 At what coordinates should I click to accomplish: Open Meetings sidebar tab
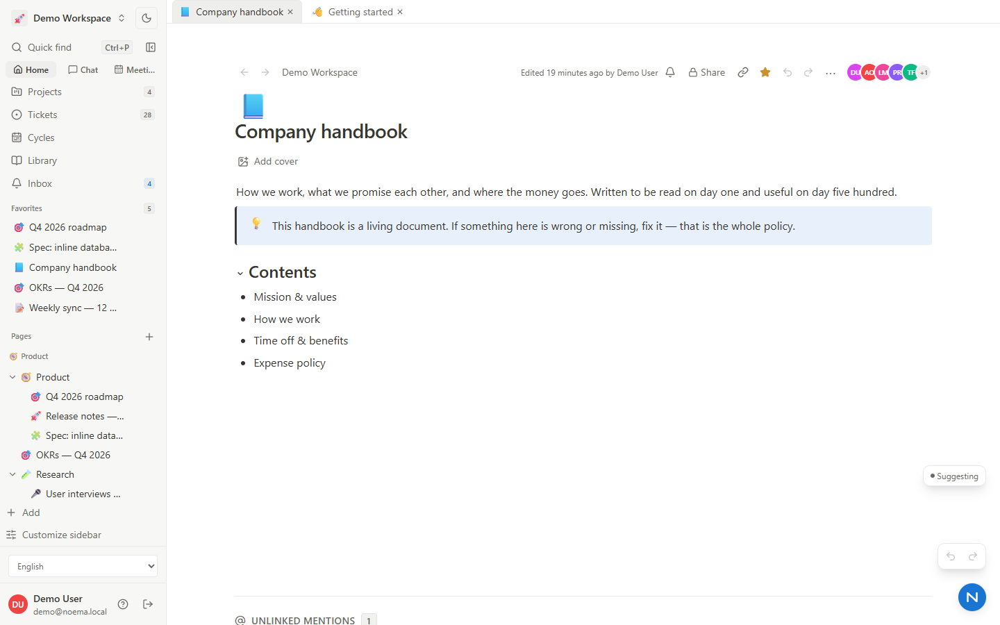[135, 69]
